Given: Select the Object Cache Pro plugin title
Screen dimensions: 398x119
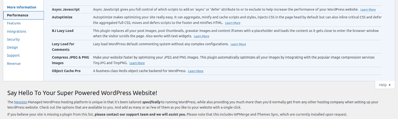Looking at the screenshot, I should point(66,71).
